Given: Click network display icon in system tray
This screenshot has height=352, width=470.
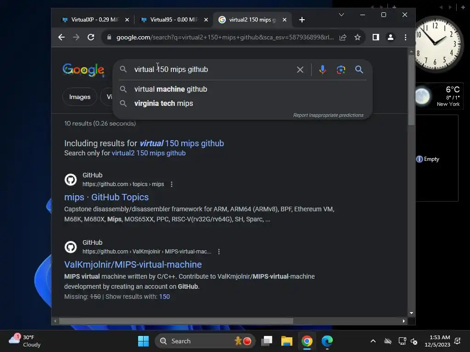Looking at the screenshot, I should pos(402,341).
